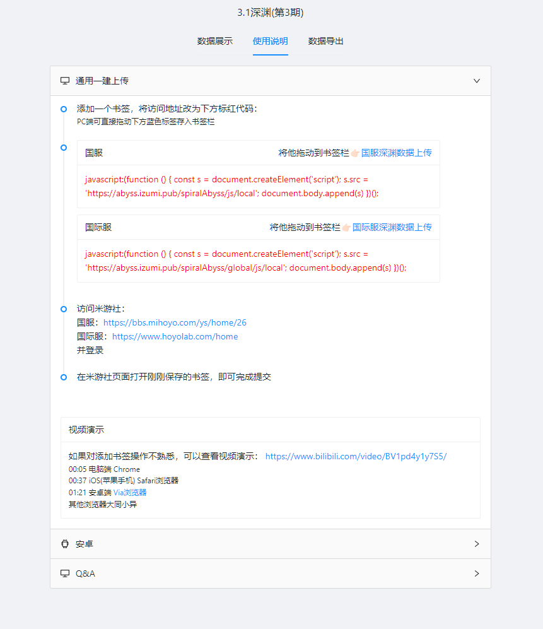
Task: Expand the 安卓 section chevron
Action: coord(476,544)
